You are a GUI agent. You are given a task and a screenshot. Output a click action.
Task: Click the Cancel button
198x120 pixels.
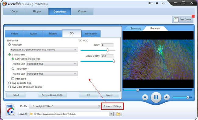pos(109,95)
